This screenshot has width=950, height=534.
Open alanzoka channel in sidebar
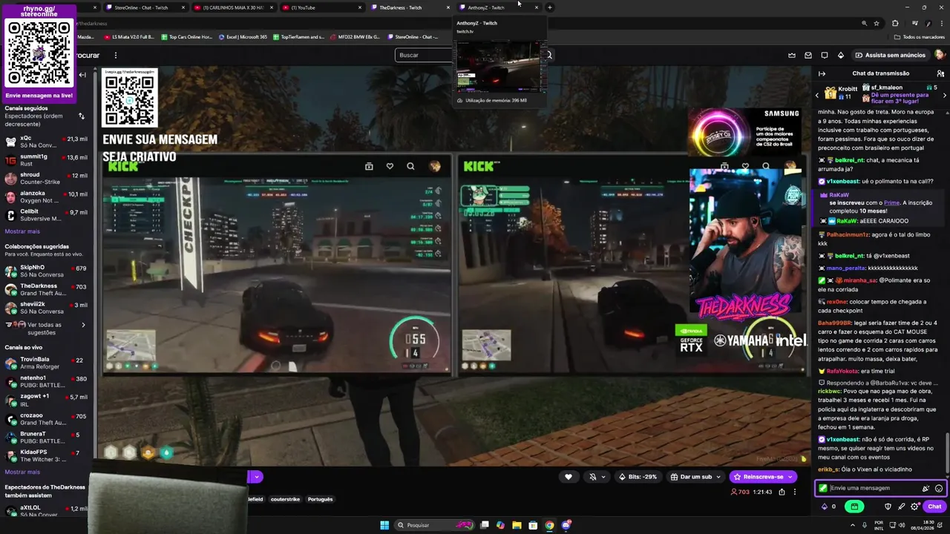[46, 197]
